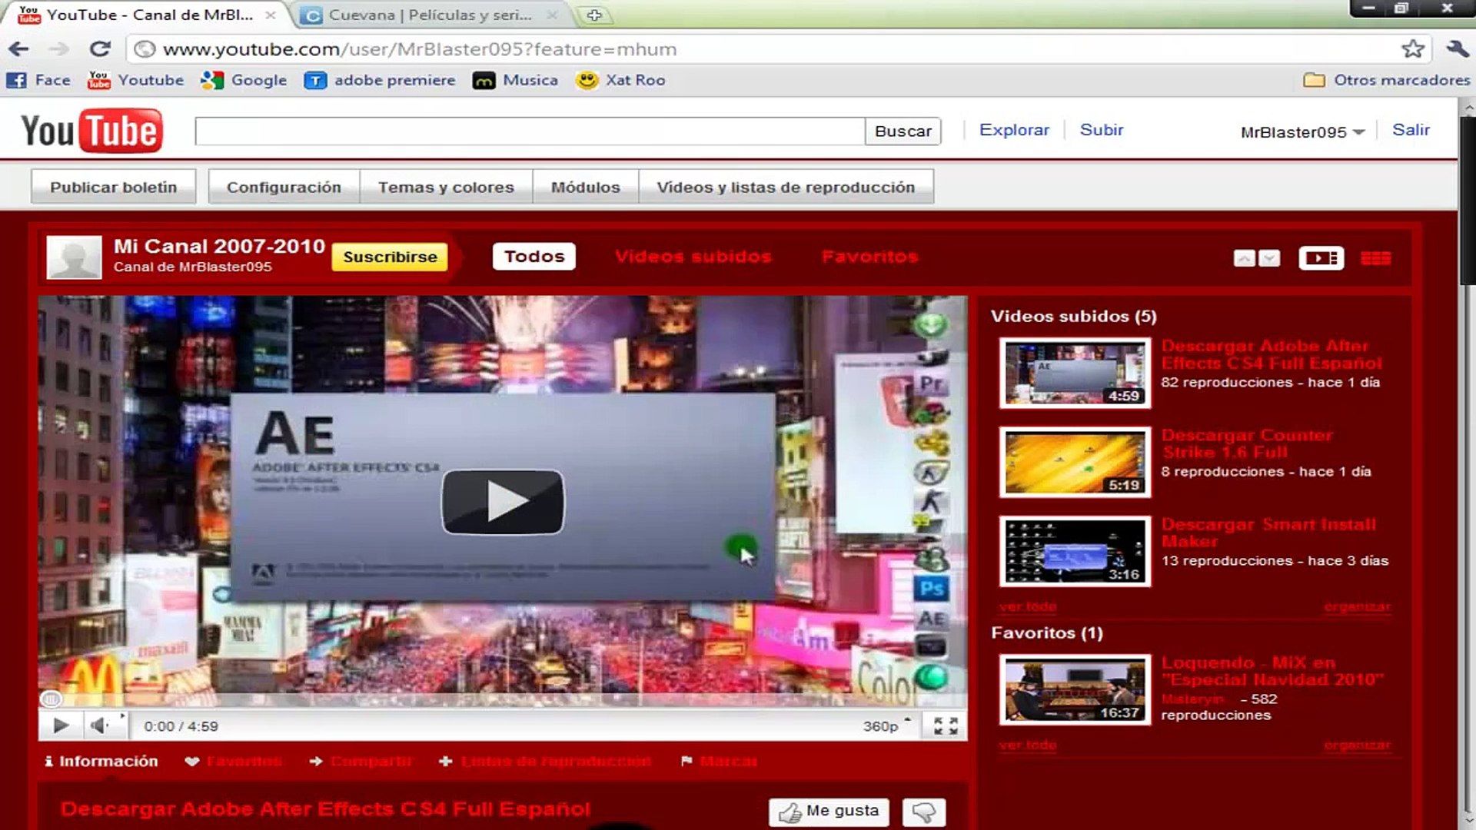
Task: Click the thumbs-down dislike button
Action: pos(924,812)
